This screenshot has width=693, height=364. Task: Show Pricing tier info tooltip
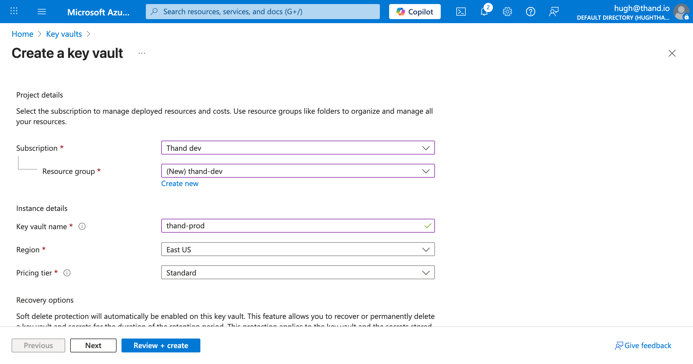pyautogui.click(x=67, y=273)
